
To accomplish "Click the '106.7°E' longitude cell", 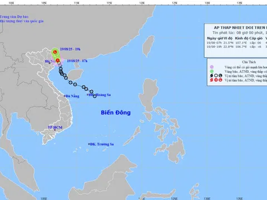I will coord(241,47).
